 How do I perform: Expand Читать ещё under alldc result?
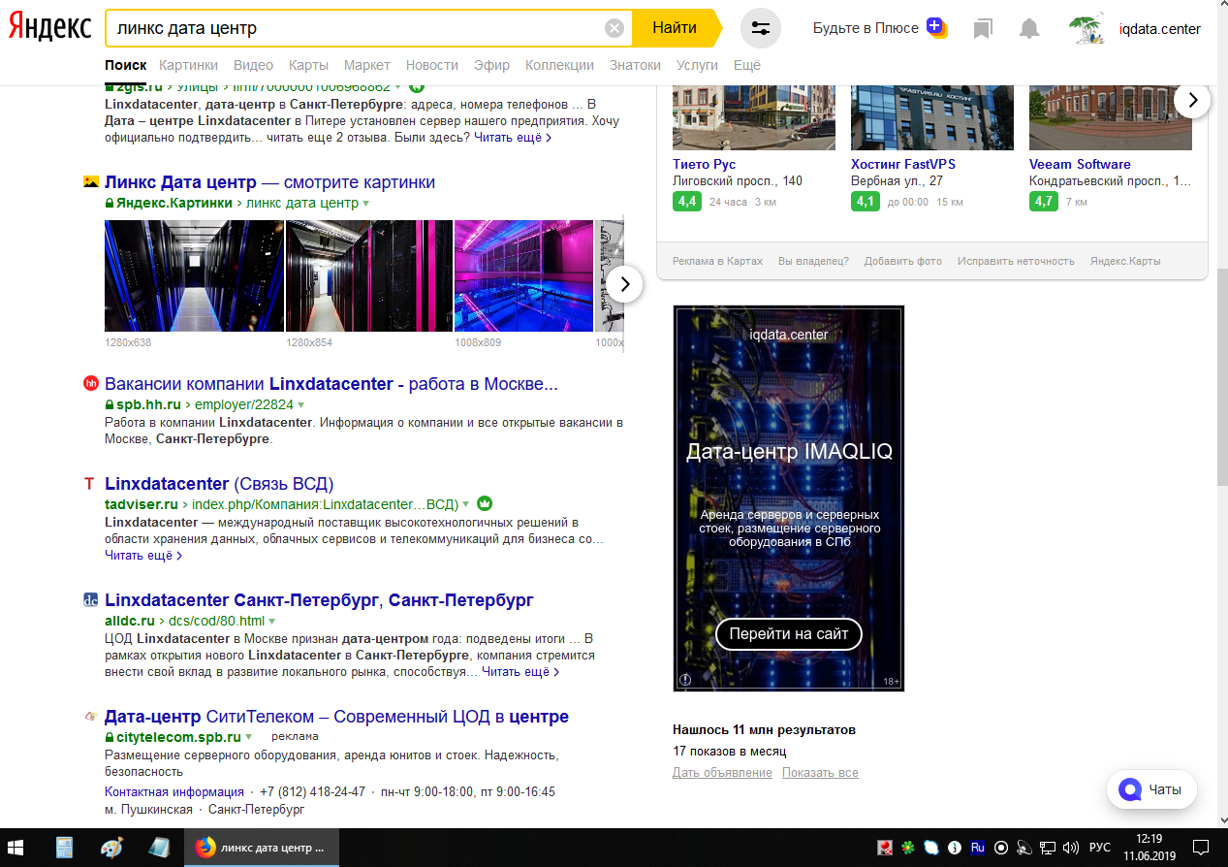coord(520,671)
